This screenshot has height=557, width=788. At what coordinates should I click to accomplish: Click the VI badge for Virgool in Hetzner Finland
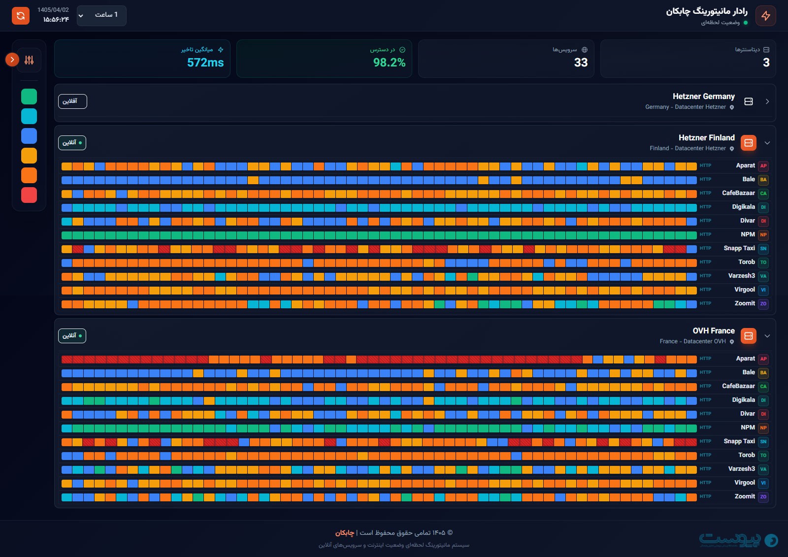(x=763, y=290)
